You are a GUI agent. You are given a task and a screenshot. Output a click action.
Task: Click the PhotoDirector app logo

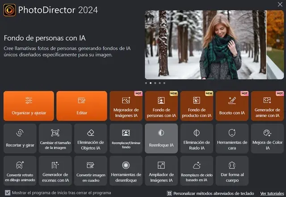pyautogui.click(x=9, y=10)
